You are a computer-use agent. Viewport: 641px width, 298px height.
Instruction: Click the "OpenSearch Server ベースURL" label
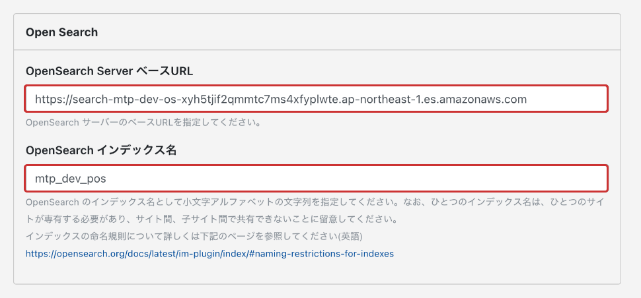109,71
